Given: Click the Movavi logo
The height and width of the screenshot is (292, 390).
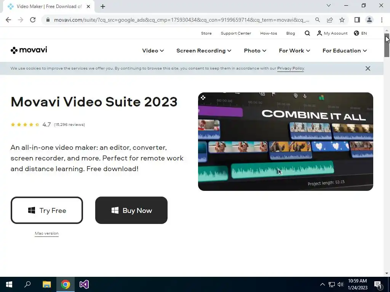Looking at the screenshot, I should click(x=29, y=50).
